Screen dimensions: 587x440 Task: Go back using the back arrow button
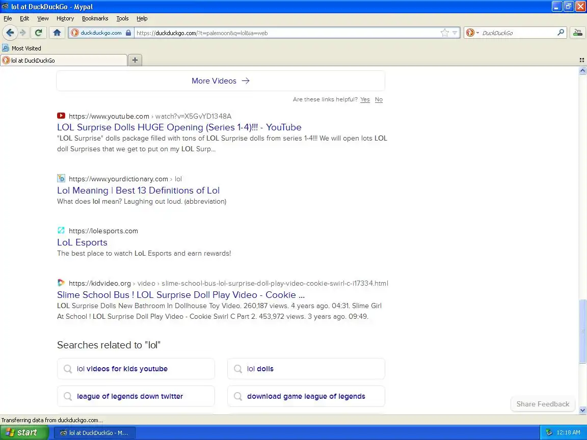10,33
